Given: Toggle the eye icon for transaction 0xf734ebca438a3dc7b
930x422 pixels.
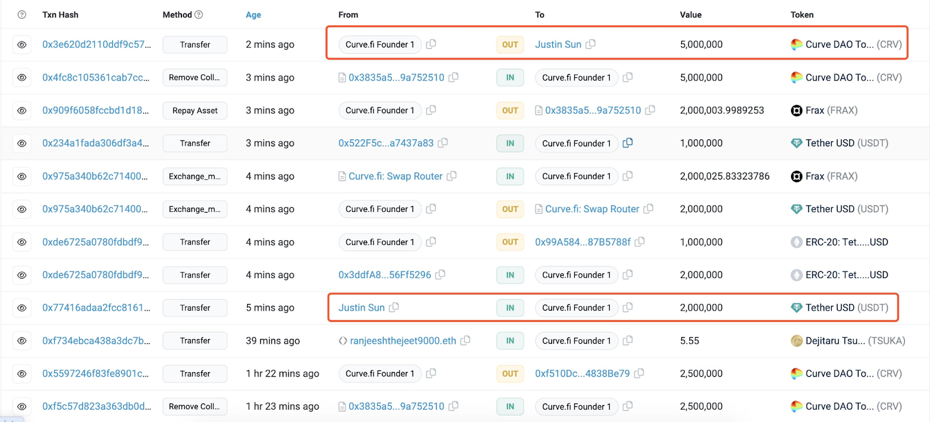Looking at the screenshot, I should tap(22, 341).
